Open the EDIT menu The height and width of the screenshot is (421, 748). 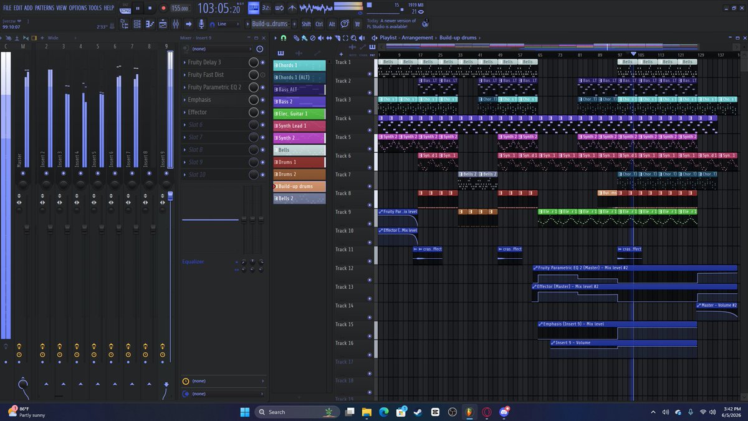click(x=19, y=8)
